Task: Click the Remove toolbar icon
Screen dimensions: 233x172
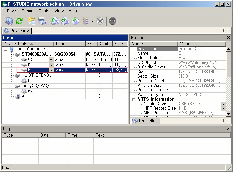Action: (x=100, y=21)
